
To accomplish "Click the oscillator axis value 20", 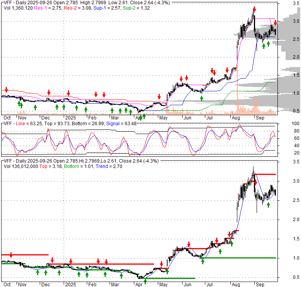I will [297, 153].
